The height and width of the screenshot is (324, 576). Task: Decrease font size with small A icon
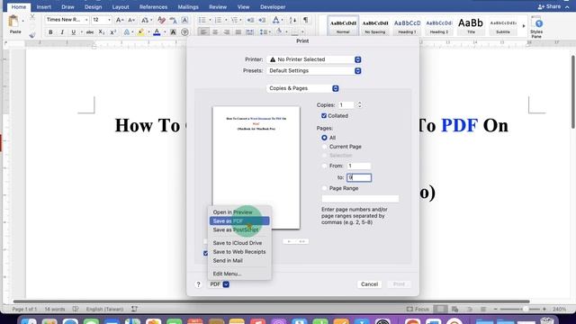(x=131, y=20)
